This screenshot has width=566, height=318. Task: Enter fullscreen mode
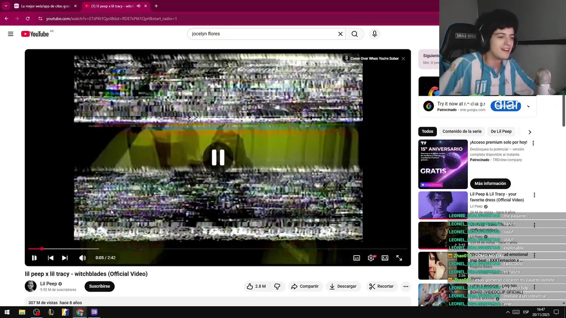[399, 258]
